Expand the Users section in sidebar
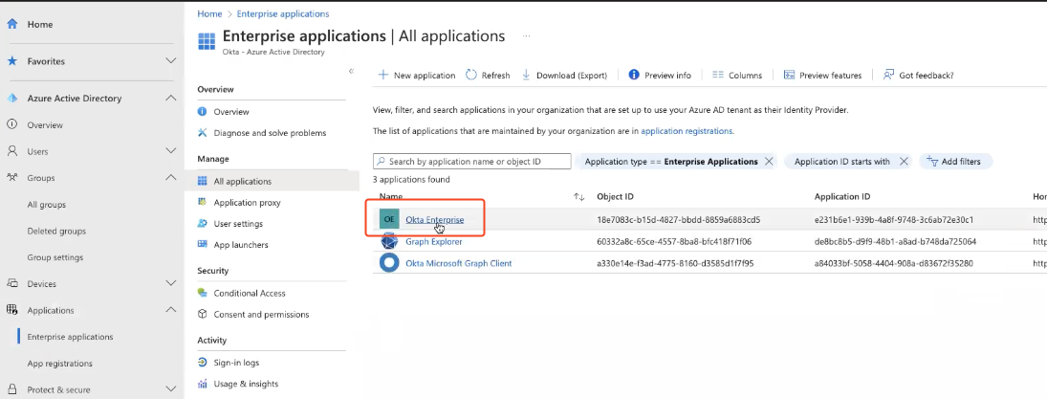This screenshot has width=1047, height=399. (x=170, y=151)
